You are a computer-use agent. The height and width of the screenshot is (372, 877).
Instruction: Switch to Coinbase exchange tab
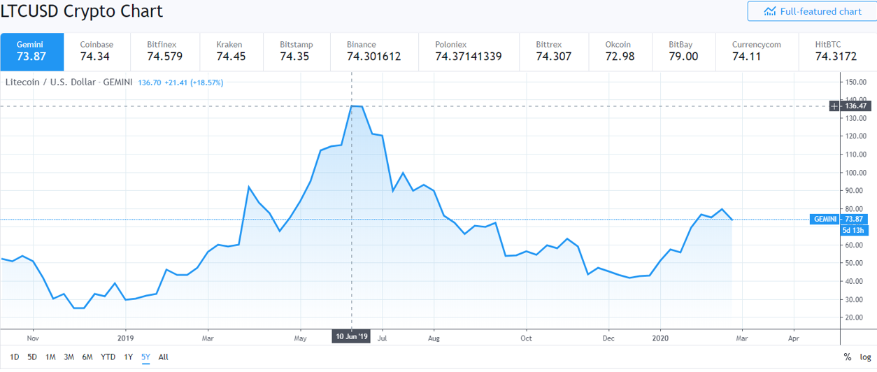[97, 51]
